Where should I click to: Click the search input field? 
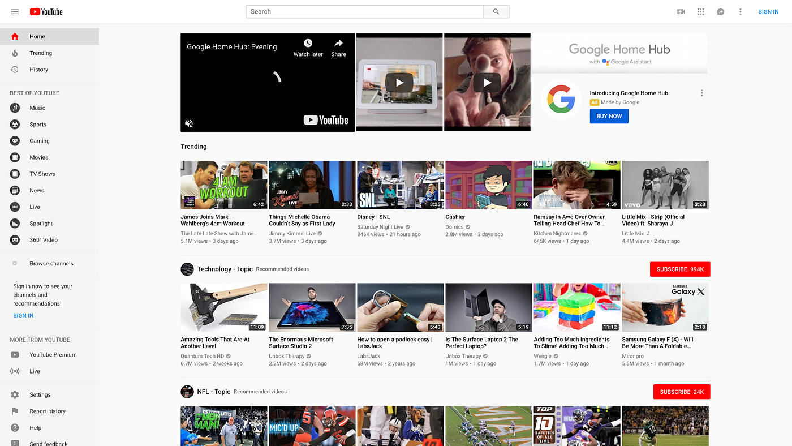(x=364, y=11)
